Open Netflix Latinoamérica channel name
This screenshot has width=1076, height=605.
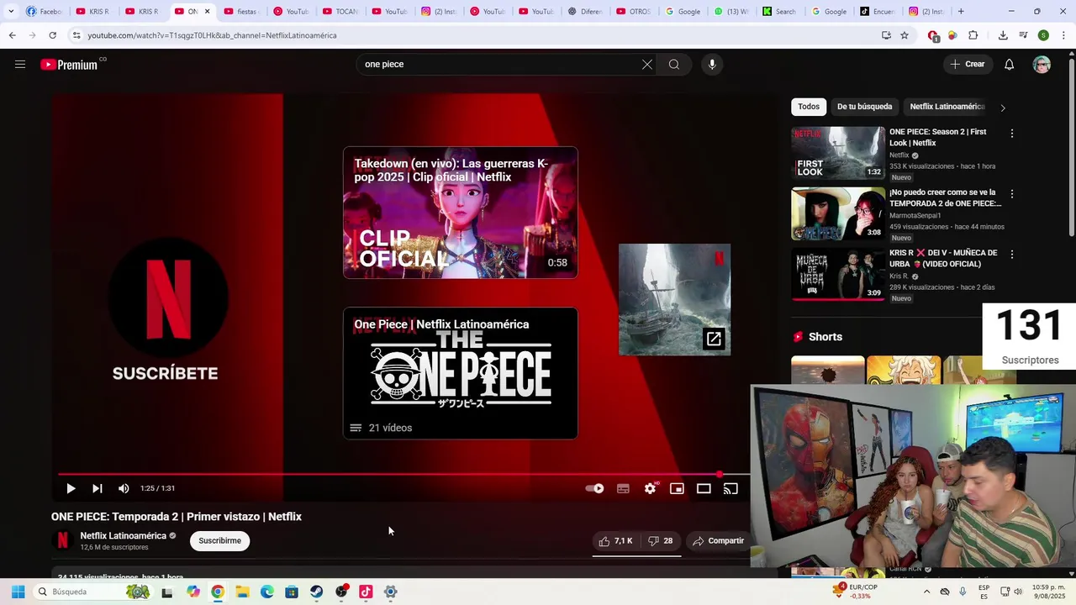[x=123, y=535]
